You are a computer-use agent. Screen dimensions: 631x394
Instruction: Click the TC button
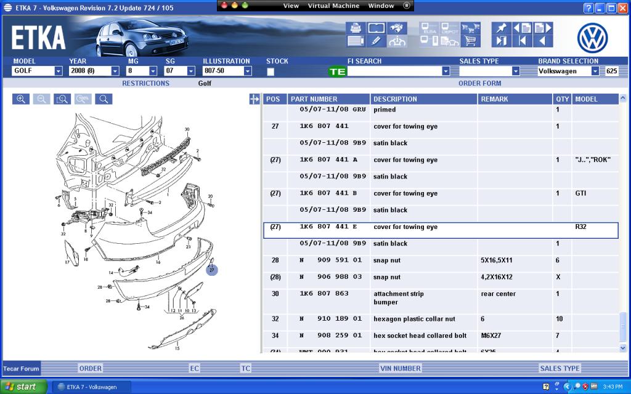tap(245, 368)
